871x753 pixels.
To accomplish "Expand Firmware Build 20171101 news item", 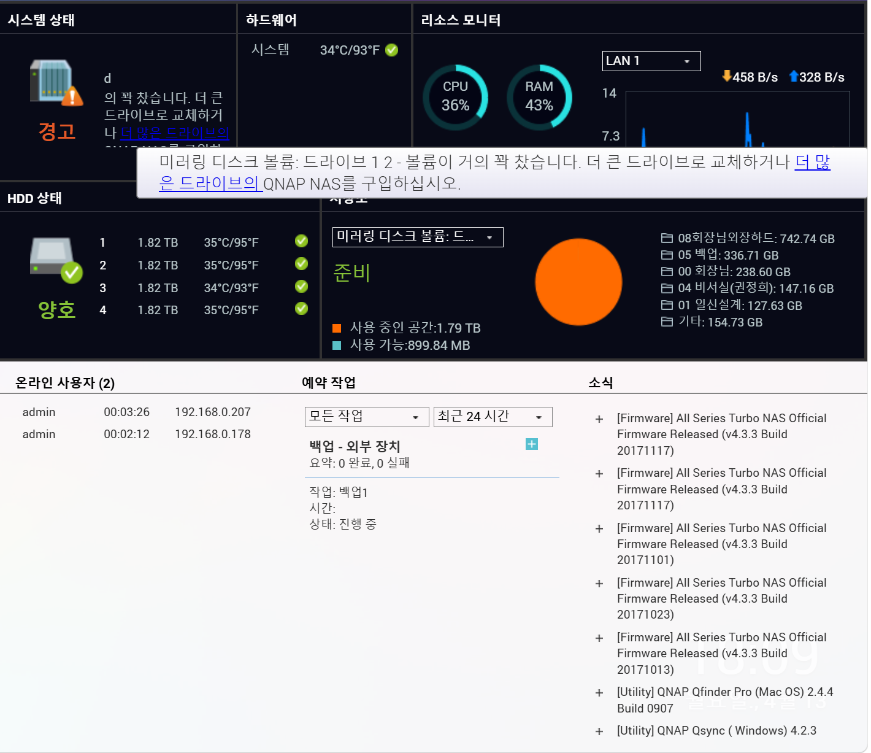I will pos(599,528).
